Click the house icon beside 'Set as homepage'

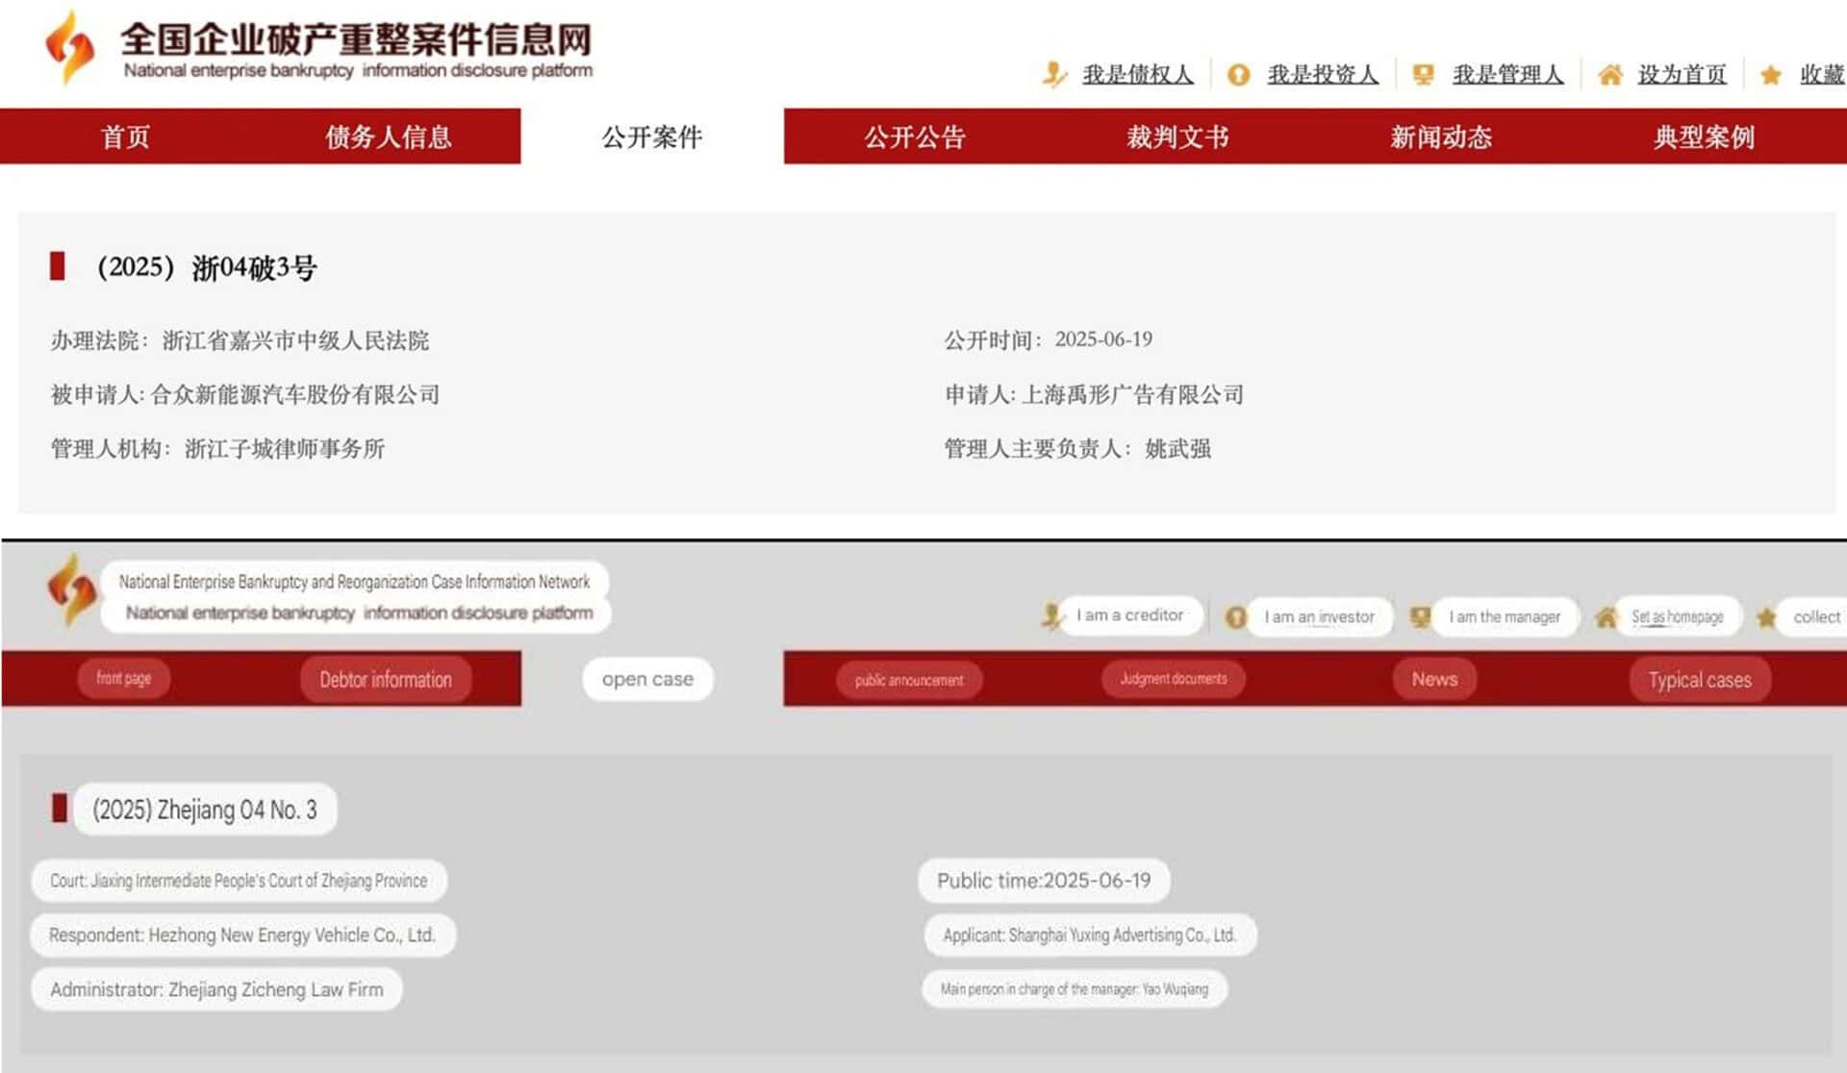(1606, 616)
